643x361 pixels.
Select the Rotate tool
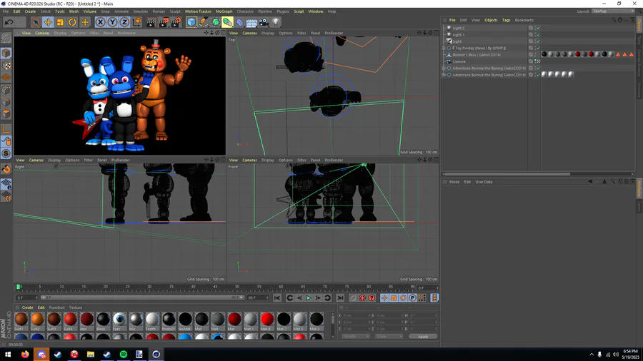tap(73, 22)
